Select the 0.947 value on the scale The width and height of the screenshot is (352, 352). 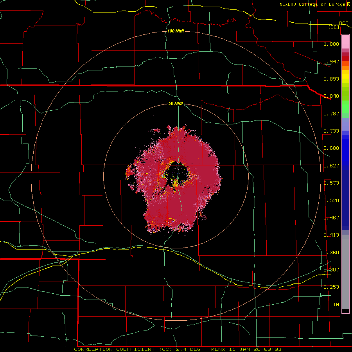click(331, 61)
